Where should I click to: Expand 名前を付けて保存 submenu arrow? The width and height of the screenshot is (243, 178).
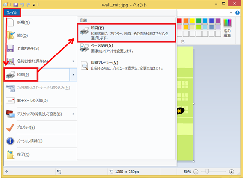73,61
